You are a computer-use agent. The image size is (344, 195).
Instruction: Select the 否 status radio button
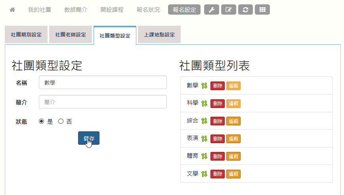pos(61,122)
